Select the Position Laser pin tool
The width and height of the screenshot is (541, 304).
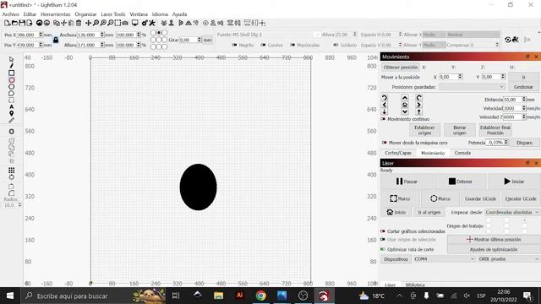pyautogui.click(x=11, y=113)
